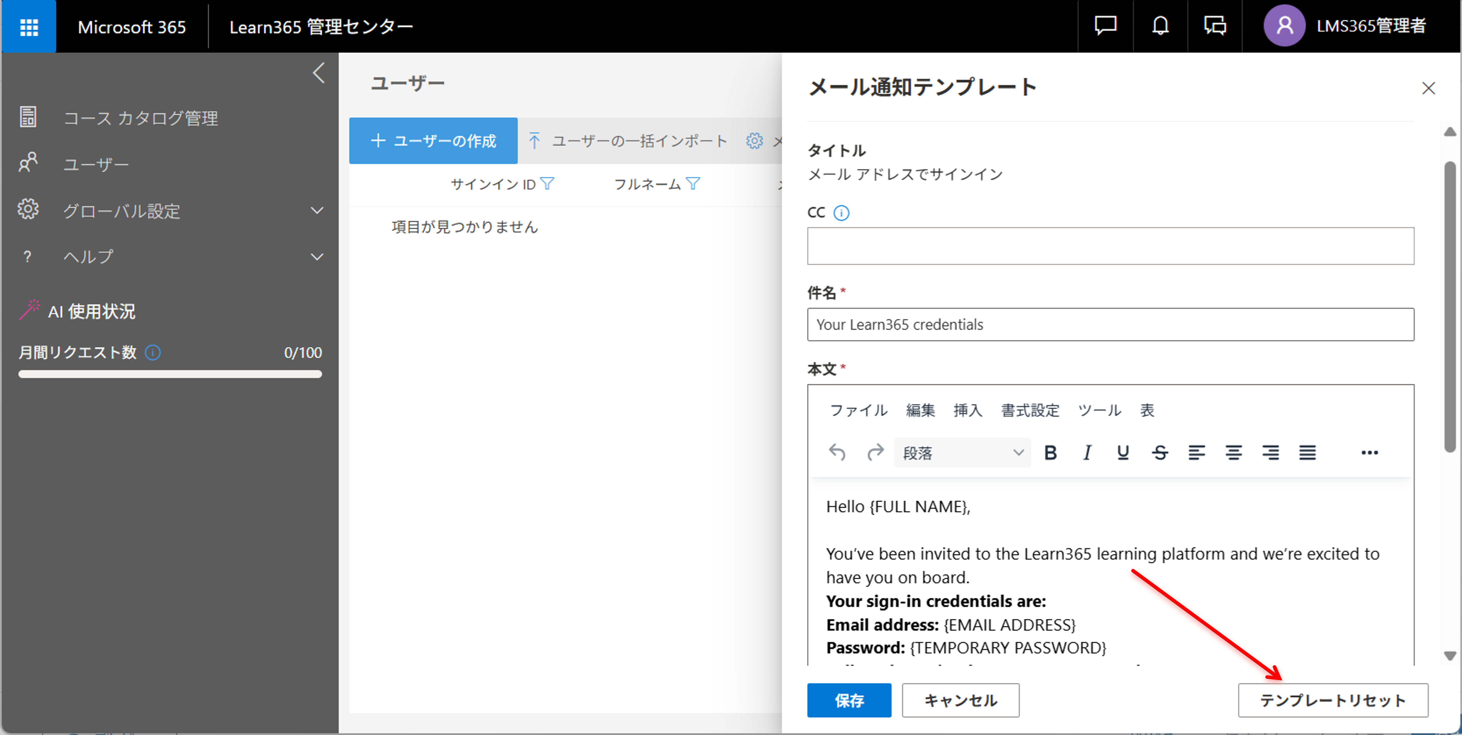Click テンプレートリセット button
1462x735 pixels.
tap(1333, 700)
